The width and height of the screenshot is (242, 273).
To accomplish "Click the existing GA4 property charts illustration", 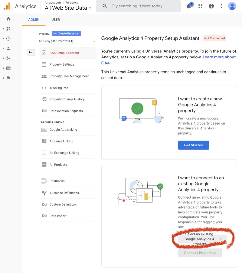I will [141, 191].
